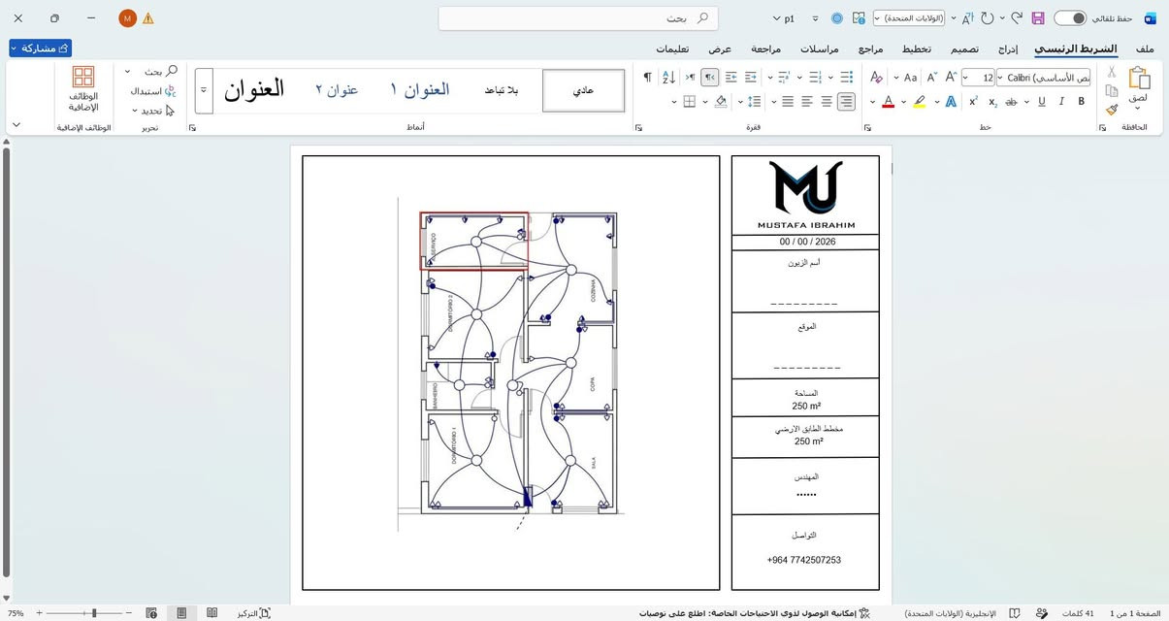Click the Sort A-Z icon
The width and height of the screenshot is (1169, 621).
click(x=669, y=78)
